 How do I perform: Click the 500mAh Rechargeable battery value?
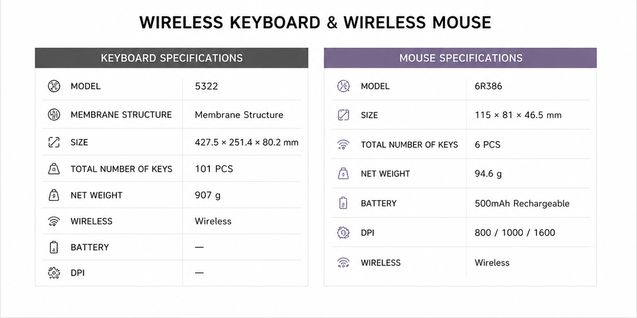tap(522, 203)
